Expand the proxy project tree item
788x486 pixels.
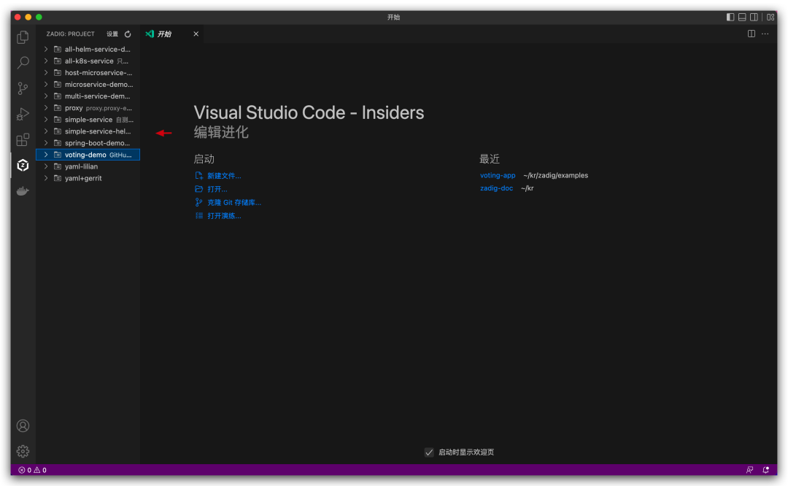point(45,107)
